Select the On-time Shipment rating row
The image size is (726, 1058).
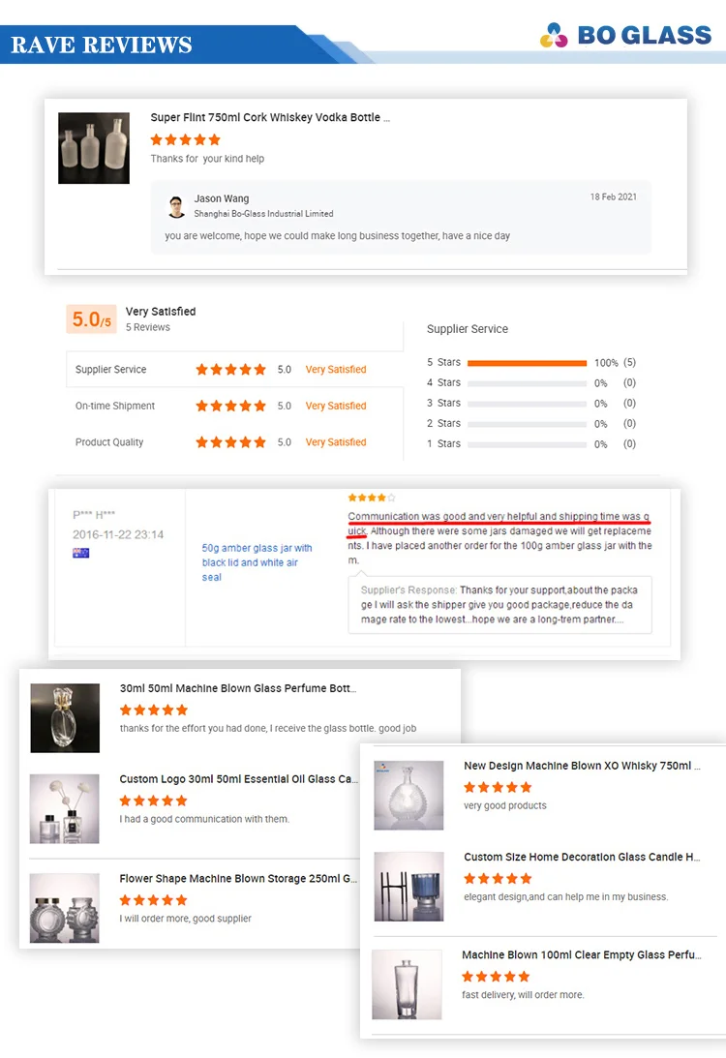[235, 406]
